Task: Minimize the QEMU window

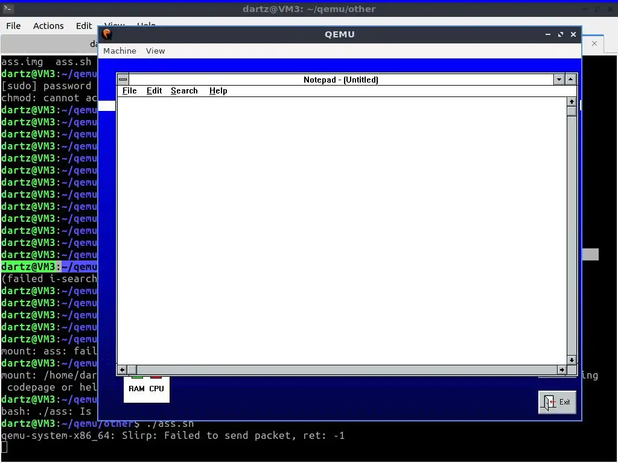Action: [548, 34]
